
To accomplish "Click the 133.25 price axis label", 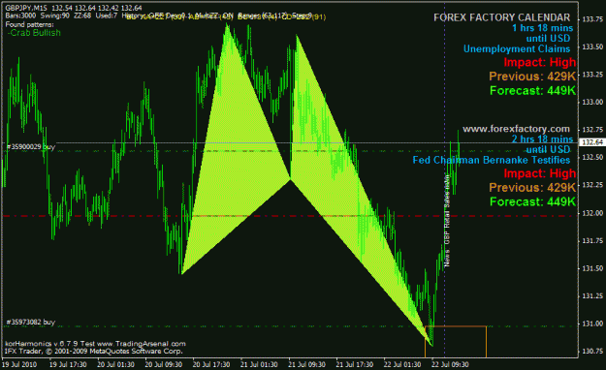I will (x=592, y=75).
